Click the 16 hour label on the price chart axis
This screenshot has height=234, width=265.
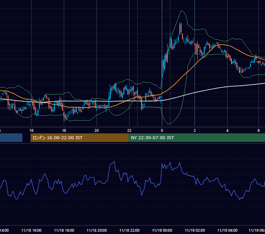[x=31, y=131]
